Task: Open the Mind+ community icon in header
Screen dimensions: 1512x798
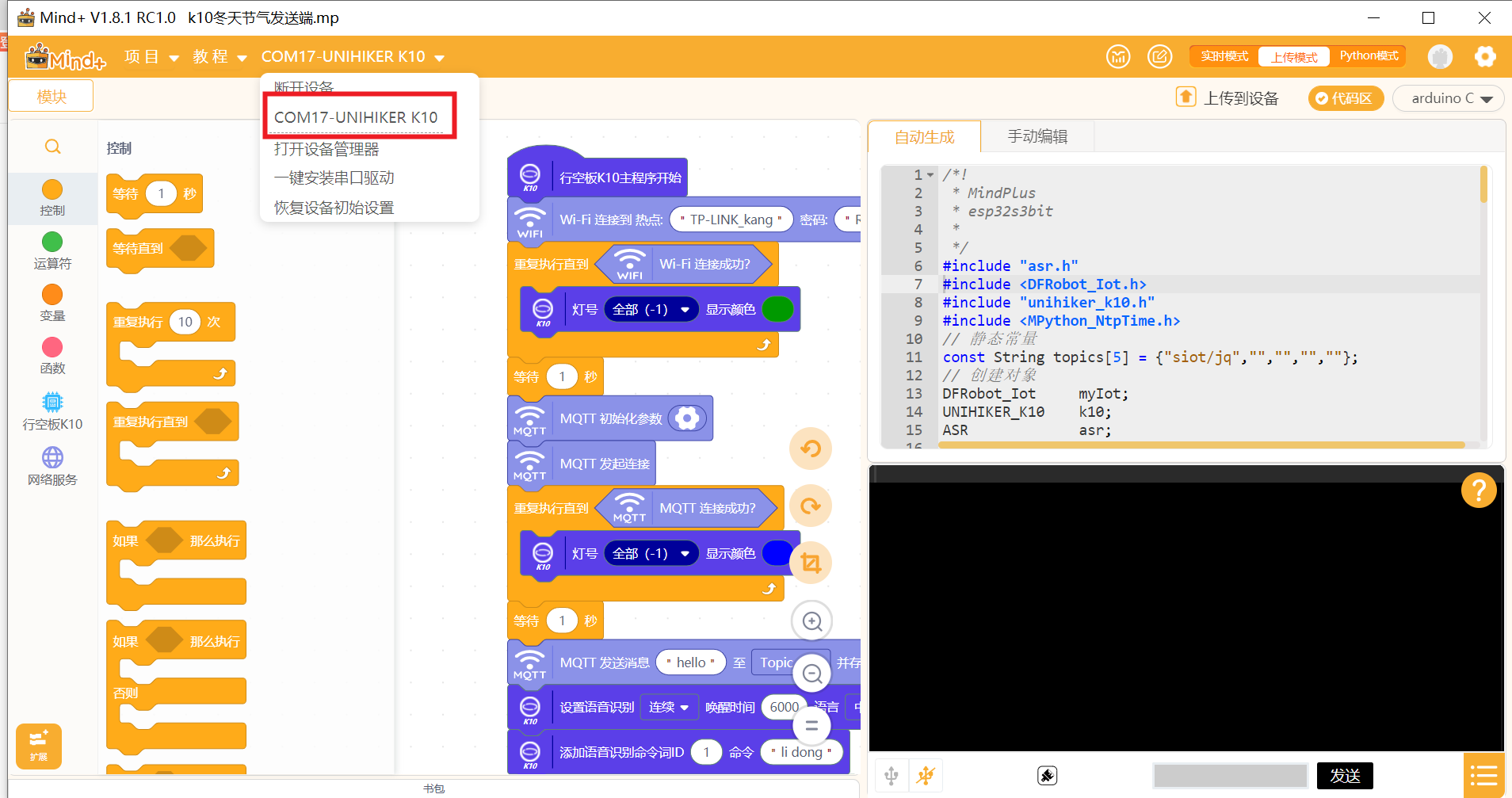Action: tap(1118, 56)
